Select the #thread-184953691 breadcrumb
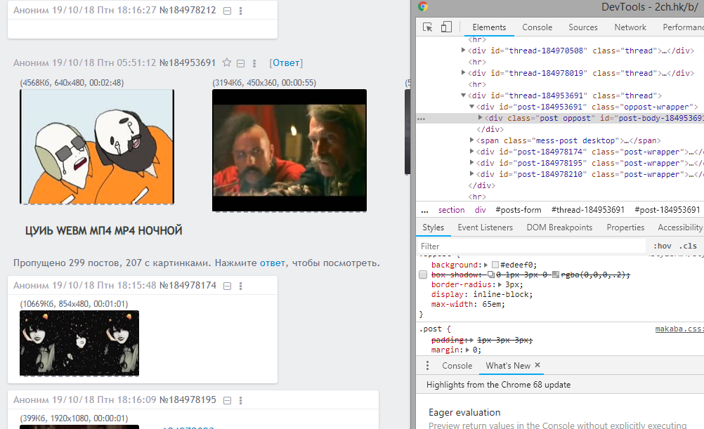704x429 pixels. (587, 210)
